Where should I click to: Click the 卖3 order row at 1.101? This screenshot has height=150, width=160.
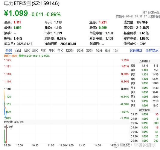(x=144, y=74)
